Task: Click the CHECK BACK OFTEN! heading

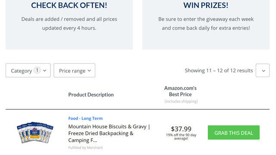Action: pos(69,5)
